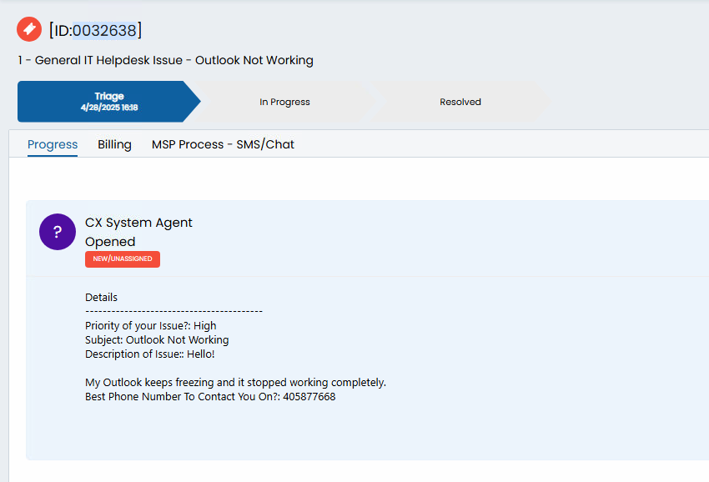Viewport: 709px width, 482px height.
Task: Click the red ticket icon beside the ID
Action: point(29,29)
